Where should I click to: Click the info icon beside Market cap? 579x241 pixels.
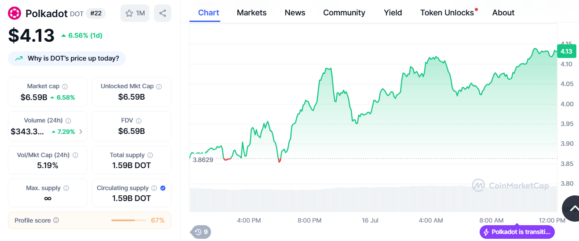65,86
